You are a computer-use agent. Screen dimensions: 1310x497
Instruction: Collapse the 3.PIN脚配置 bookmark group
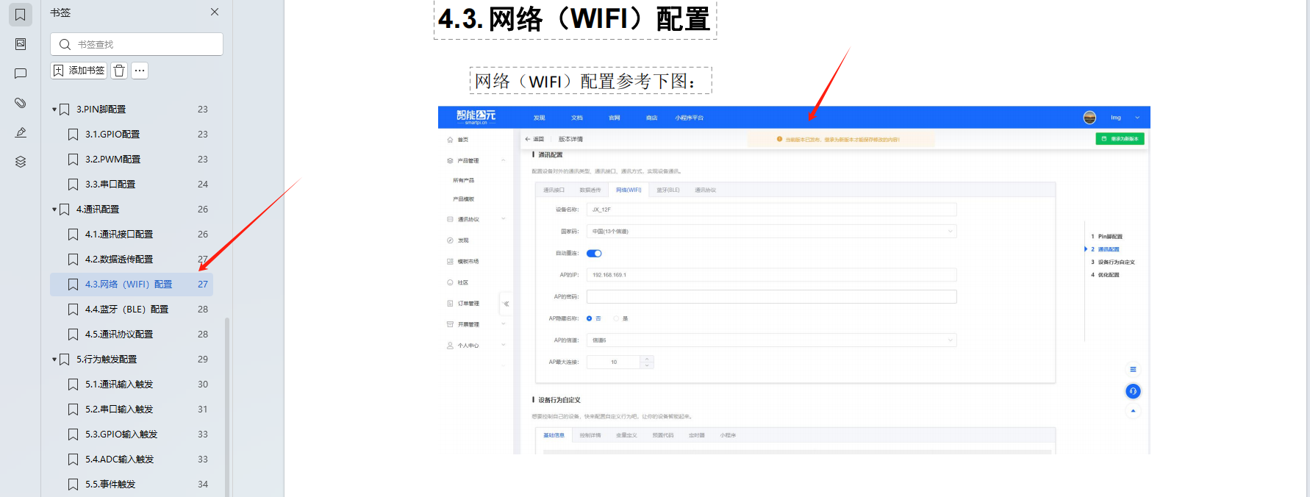[x=54, y=110]
